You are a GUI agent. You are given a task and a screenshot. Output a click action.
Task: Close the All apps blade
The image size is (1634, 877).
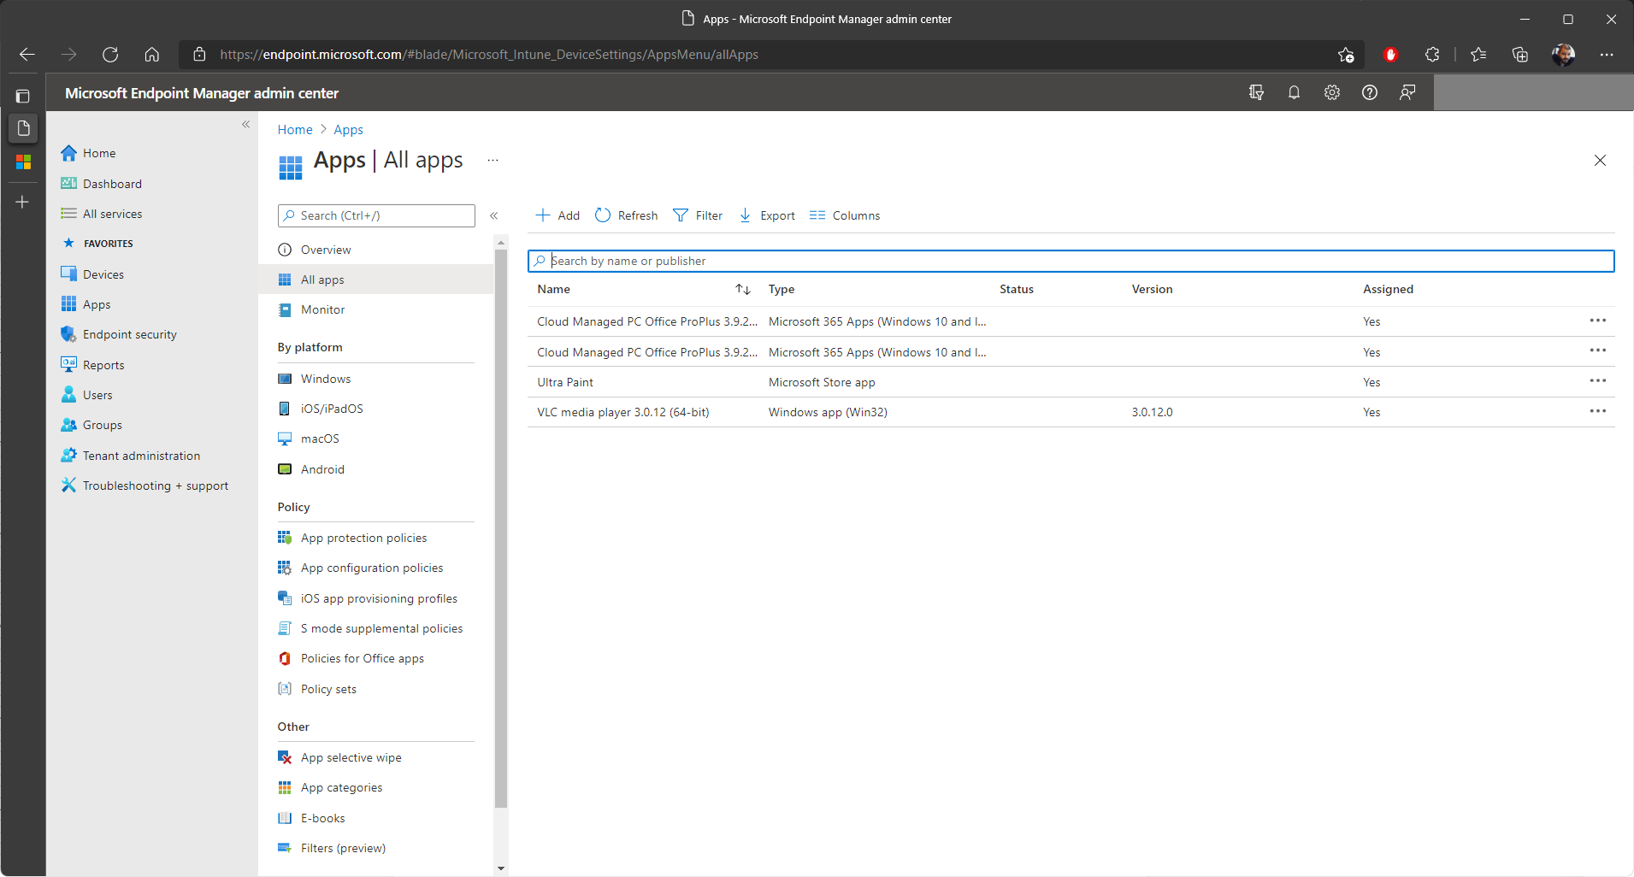[x=1600, y=161]
